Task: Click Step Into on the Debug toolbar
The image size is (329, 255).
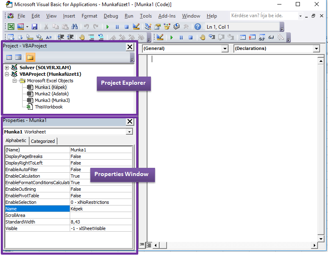Action: click(212, 38)
